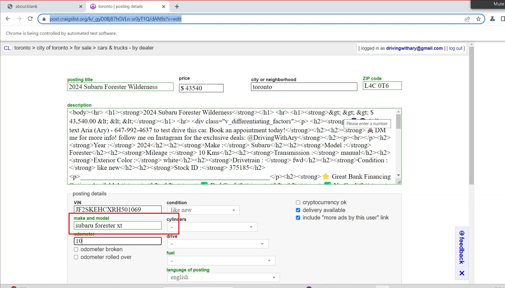505x288 pixels.
Task: Click the city or neighborhood field
Action: click(x=304, y=87)
